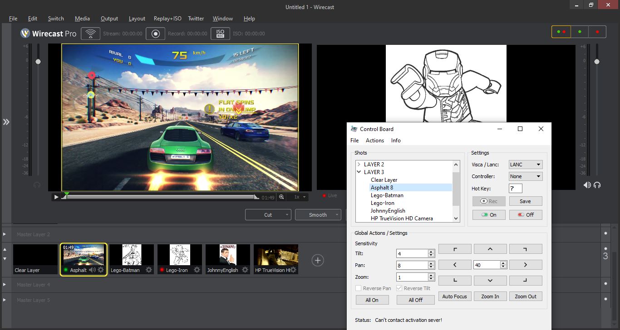Click the left audio volume slider knob

tap(38, 62)
